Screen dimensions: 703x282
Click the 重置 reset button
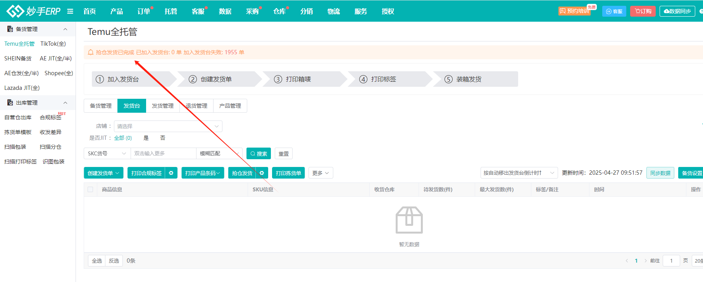(x=284, y=153)
